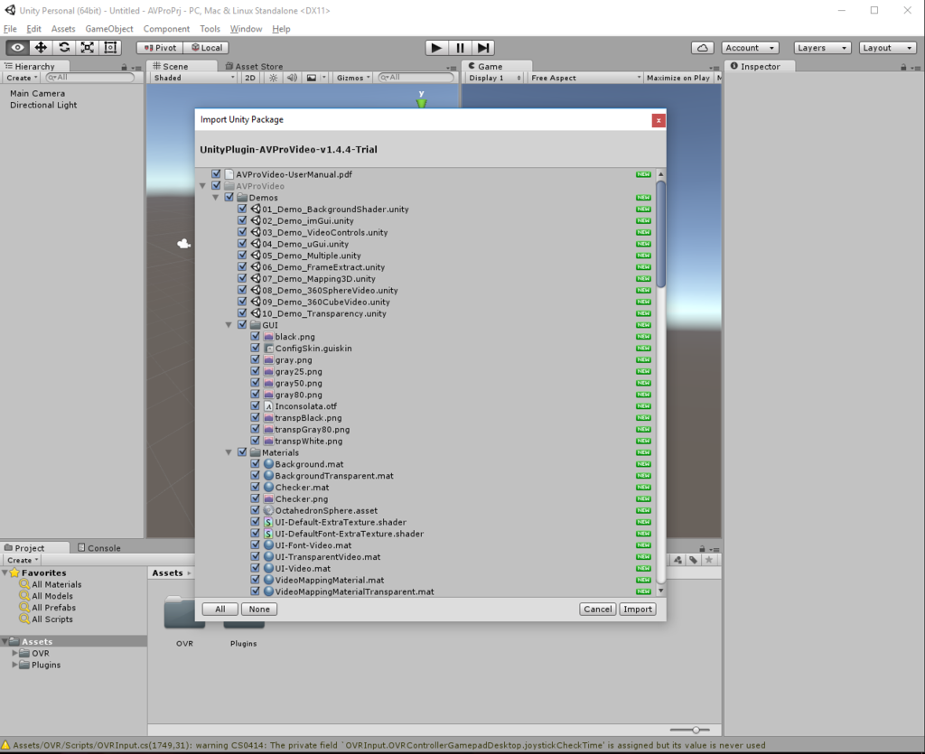925x754 pixels.
Task: Click All Scripts favorite search
Action: click(x=52, y=619)
